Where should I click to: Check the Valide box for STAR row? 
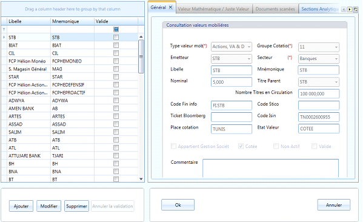(116, 76)
